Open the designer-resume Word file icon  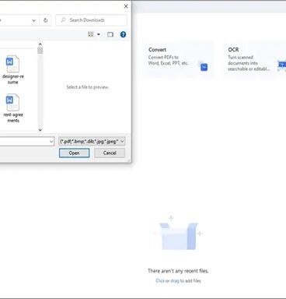[x=12, y=64]
